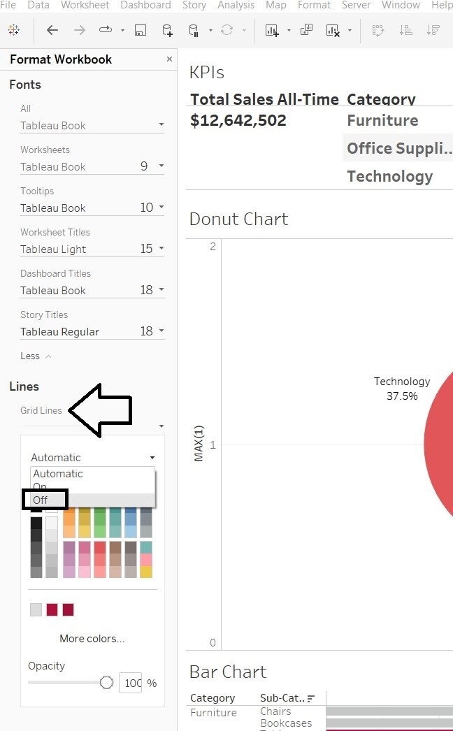The image size is (453, 731).
Task: Close the Format Workbook pane
Action: click(x=169, y=59)
